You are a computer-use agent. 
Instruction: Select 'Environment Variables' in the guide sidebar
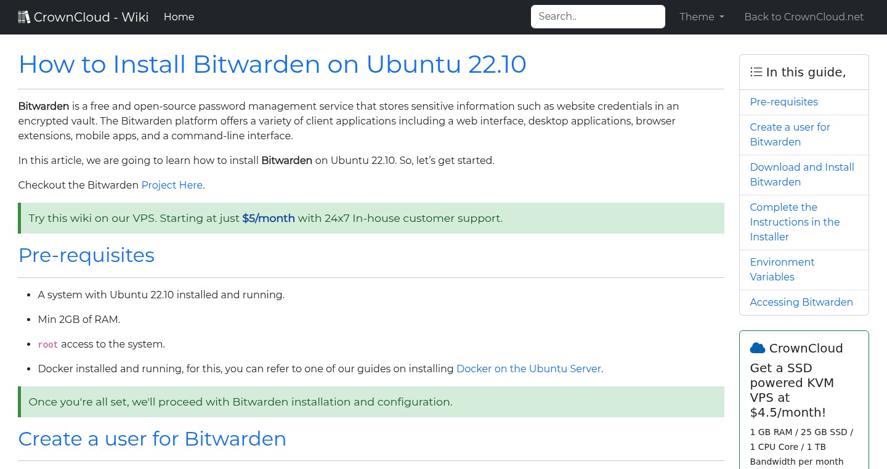pyautogui.click(x=782, y=269)
